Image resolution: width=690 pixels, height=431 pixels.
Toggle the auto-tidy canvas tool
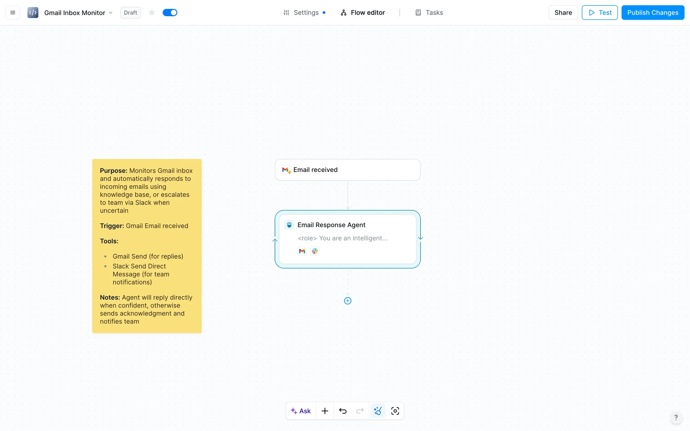[378, 411]
